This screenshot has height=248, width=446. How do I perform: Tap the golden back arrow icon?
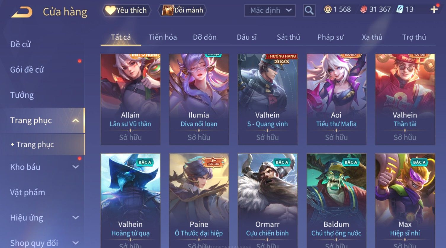(x=22, y=12)
